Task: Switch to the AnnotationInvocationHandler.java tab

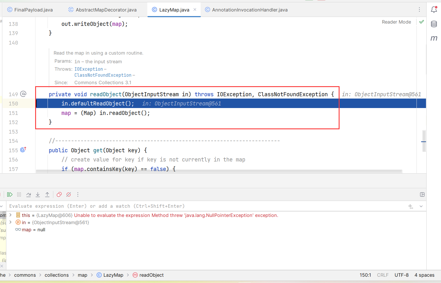Action: coord(250,10)
